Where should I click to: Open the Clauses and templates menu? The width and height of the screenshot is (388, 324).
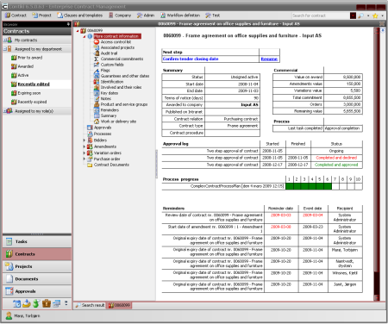click(79, 16)
